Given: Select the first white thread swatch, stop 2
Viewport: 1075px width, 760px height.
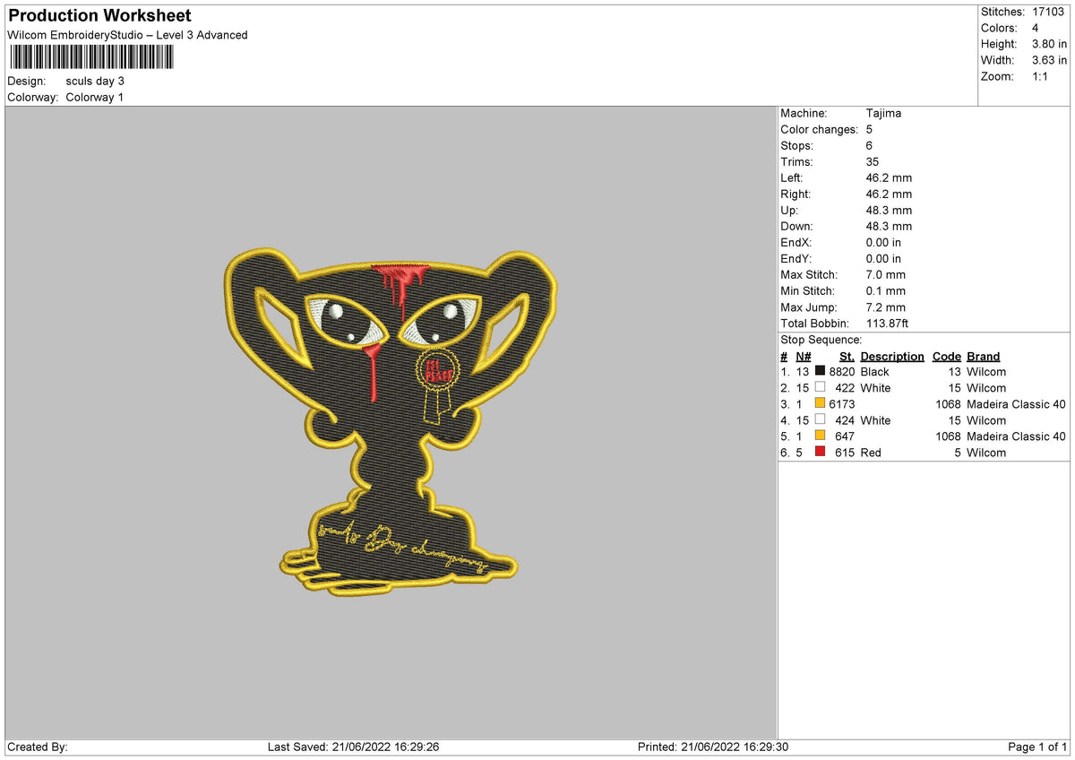Looking at the screenshot, I should pyautogui.click(x=820, y=388).
